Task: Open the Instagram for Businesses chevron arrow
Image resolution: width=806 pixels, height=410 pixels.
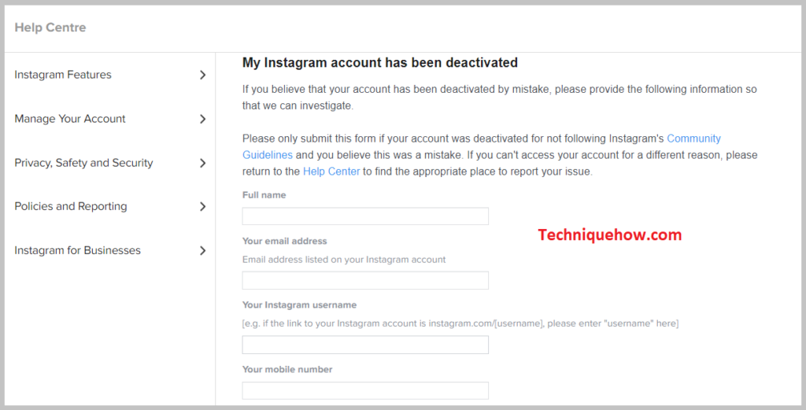Action: [202, 251]
